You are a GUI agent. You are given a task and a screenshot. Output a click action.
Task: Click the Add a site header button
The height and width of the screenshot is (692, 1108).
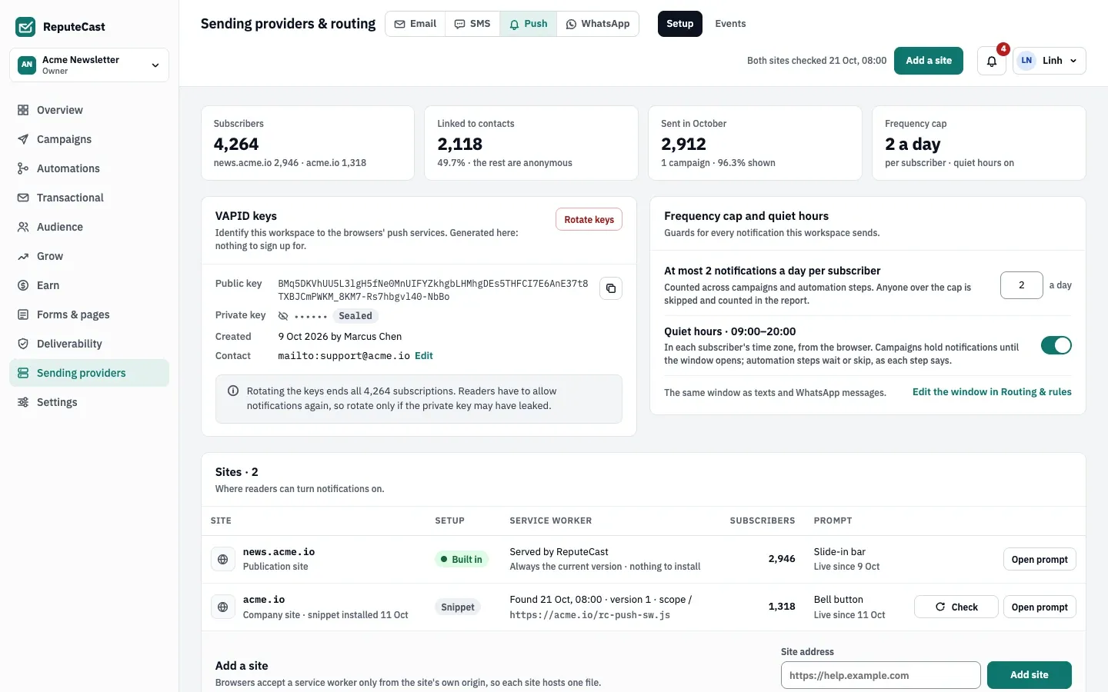[929, 61]
